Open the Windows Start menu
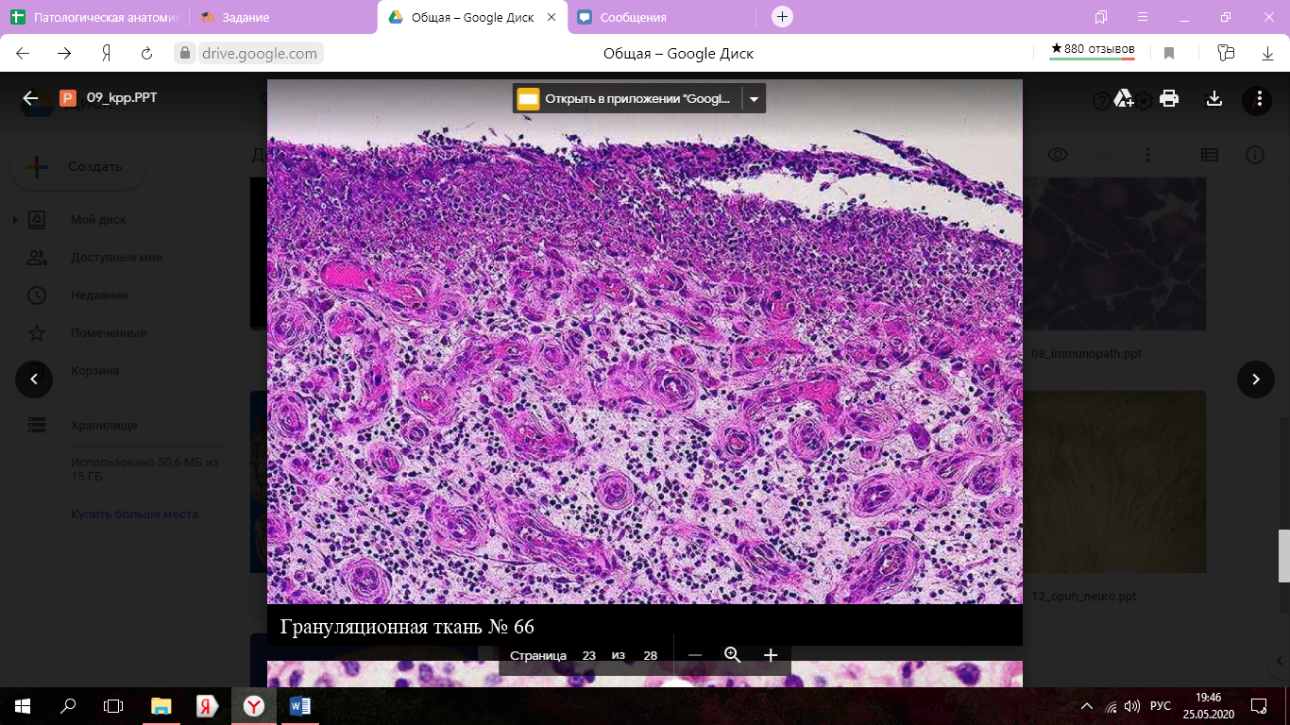 (23, 705)
